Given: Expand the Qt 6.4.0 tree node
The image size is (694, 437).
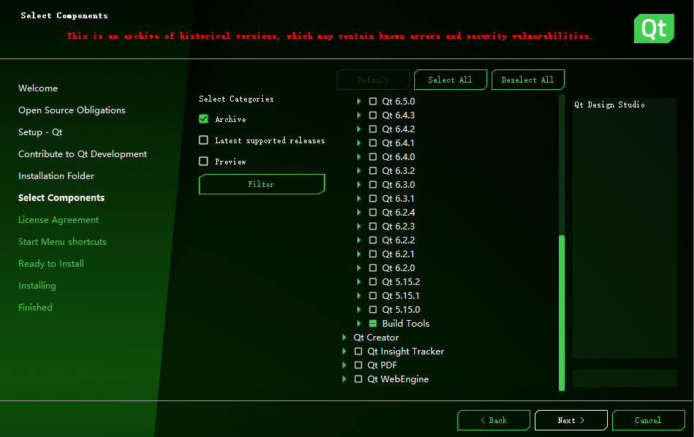Looking at the screenshot, I should 359,156.
